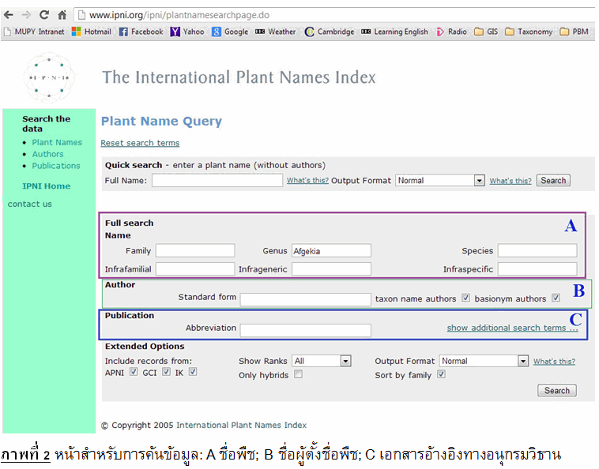Image resolution: width=599 pixels, height=469 pixels.
Task: Open the Taxonomy bookmarks folder
Action: 528,32
